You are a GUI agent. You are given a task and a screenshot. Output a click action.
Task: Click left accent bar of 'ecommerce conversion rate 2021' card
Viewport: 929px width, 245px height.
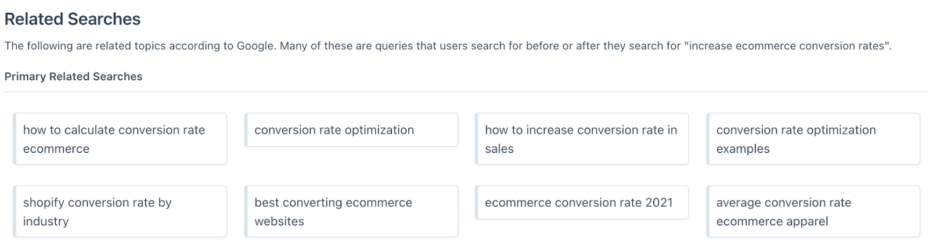(477, 202)
